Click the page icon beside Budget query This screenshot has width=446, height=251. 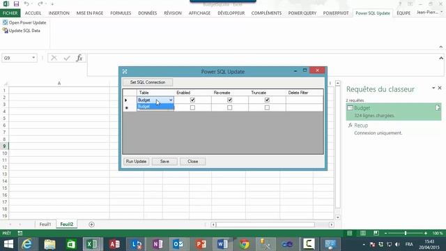pyautogui.click(x=438, y=108)
